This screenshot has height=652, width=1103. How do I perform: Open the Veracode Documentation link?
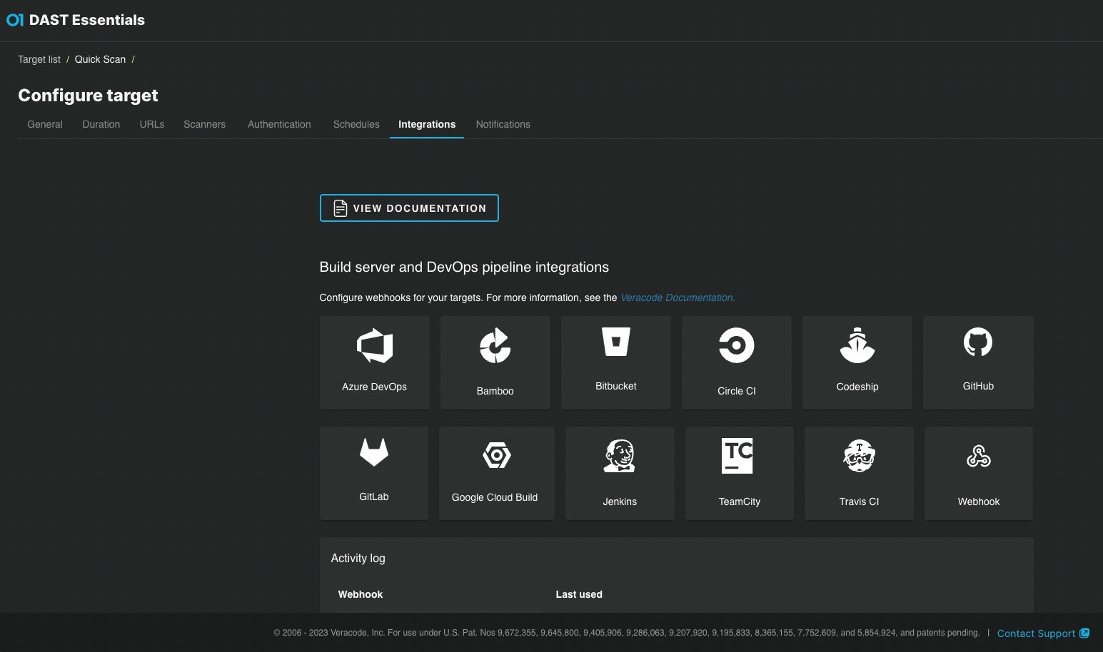[x=678, y=297]
